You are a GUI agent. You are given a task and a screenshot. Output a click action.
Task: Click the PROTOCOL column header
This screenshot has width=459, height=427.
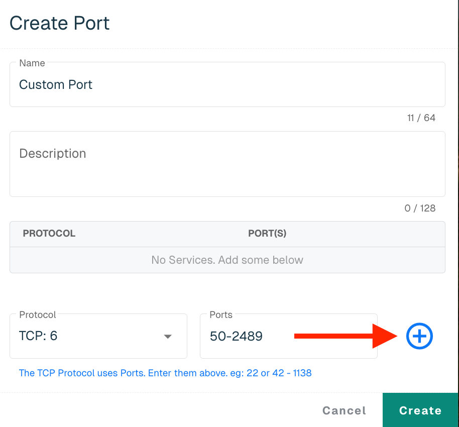point(49,233)
